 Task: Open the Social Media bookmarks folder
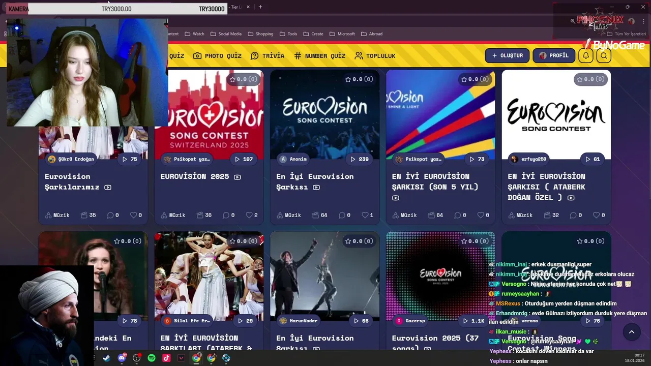tap(226, 34)
